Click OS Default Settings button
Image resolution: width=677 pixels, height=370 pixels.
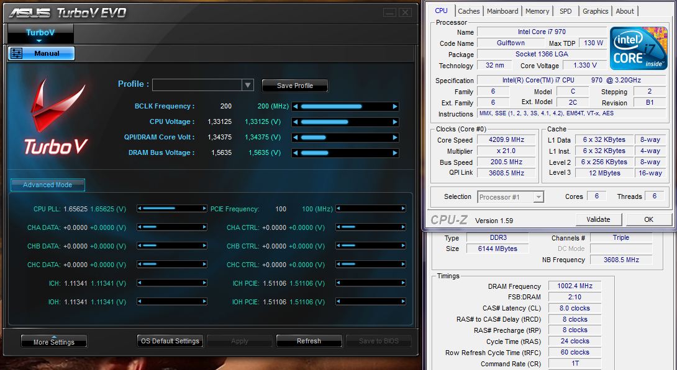point(170,341)
